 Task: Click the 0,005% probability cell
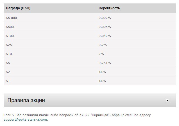(105, 27)
